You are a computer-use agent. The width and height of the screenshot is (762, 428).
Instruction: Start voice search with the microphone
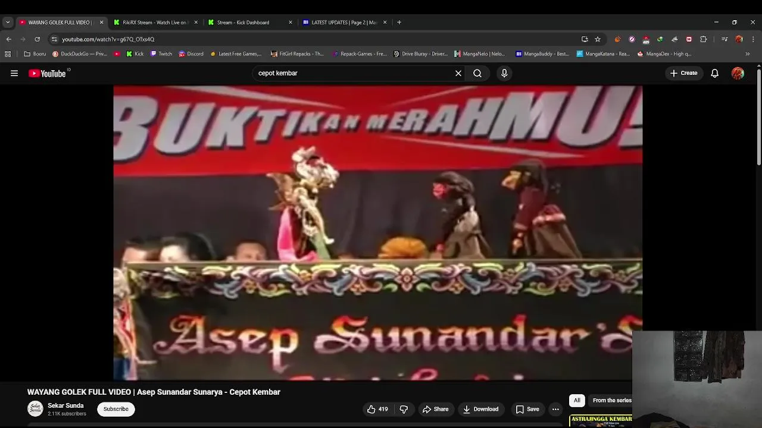point(504,73)
